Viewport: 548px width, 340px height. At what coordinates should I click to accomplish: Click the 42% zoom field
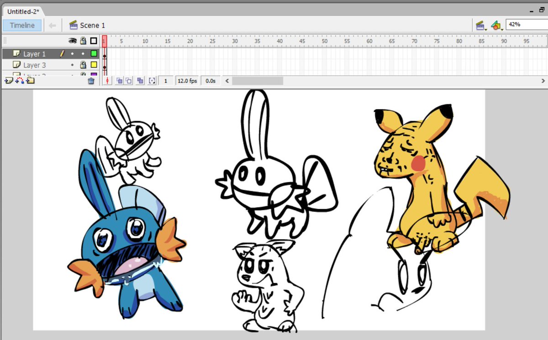coord(527,25)
